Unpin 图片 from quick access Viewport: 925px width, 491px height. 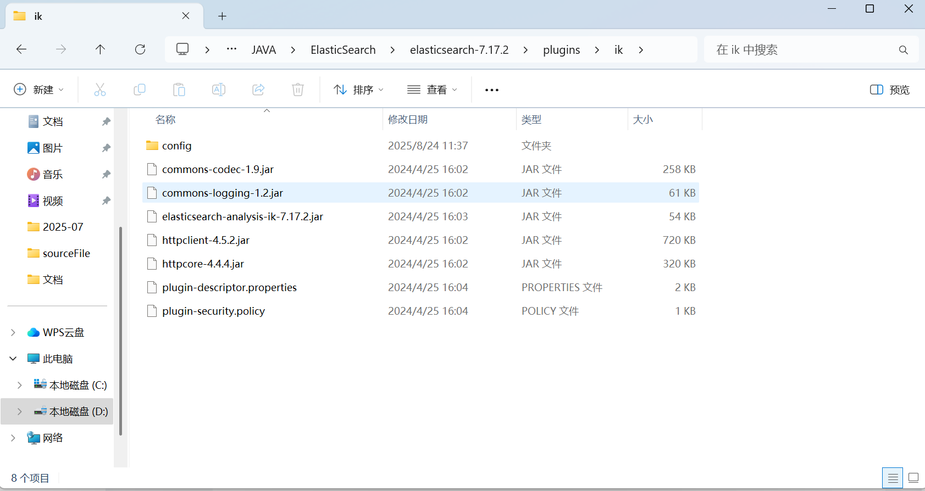107,148
